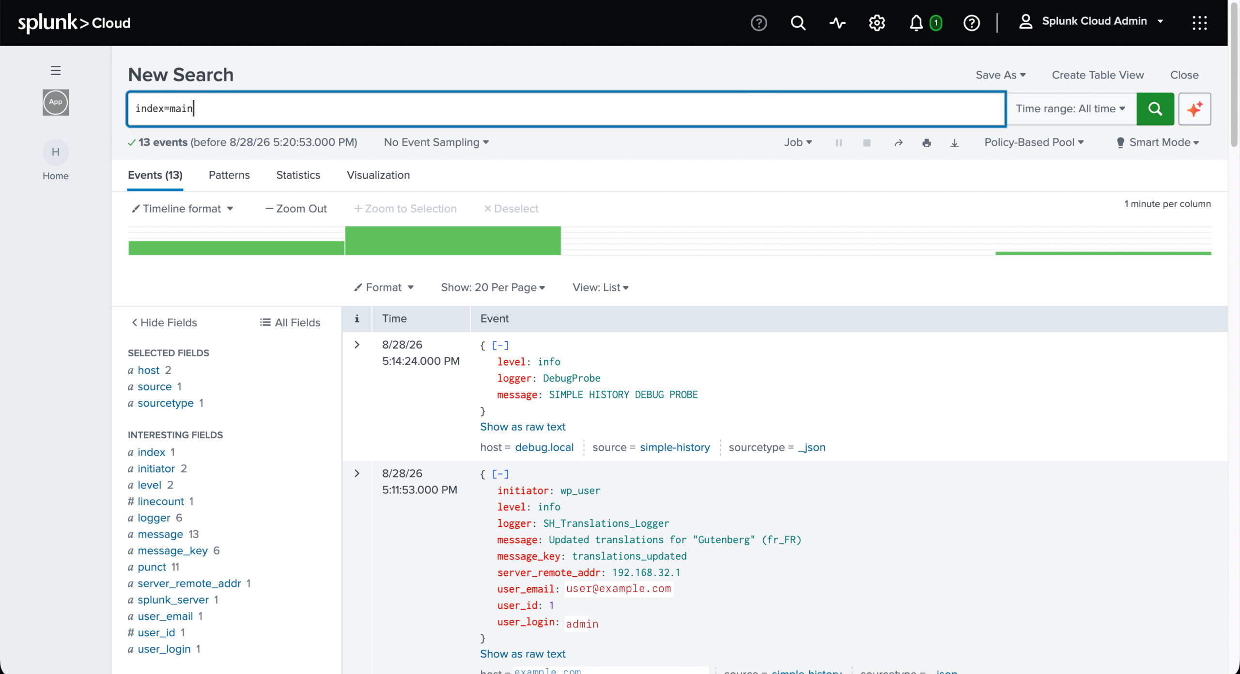Click the info column header icon

pos(357,319)
